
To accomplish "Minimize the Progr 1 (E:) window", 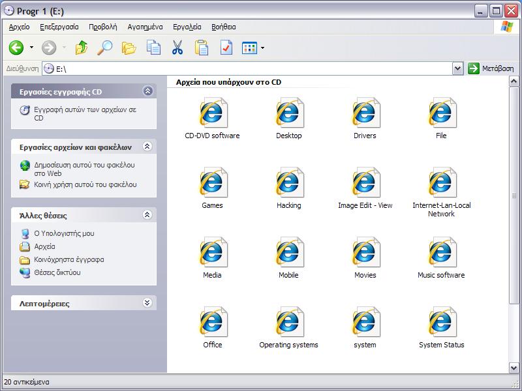I will (480, 11).
